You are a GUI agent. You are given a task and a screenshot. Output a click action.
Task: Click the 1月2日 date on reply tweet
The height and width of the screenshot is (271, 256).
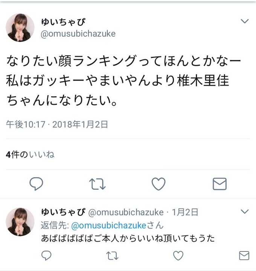tap(185, 212)
